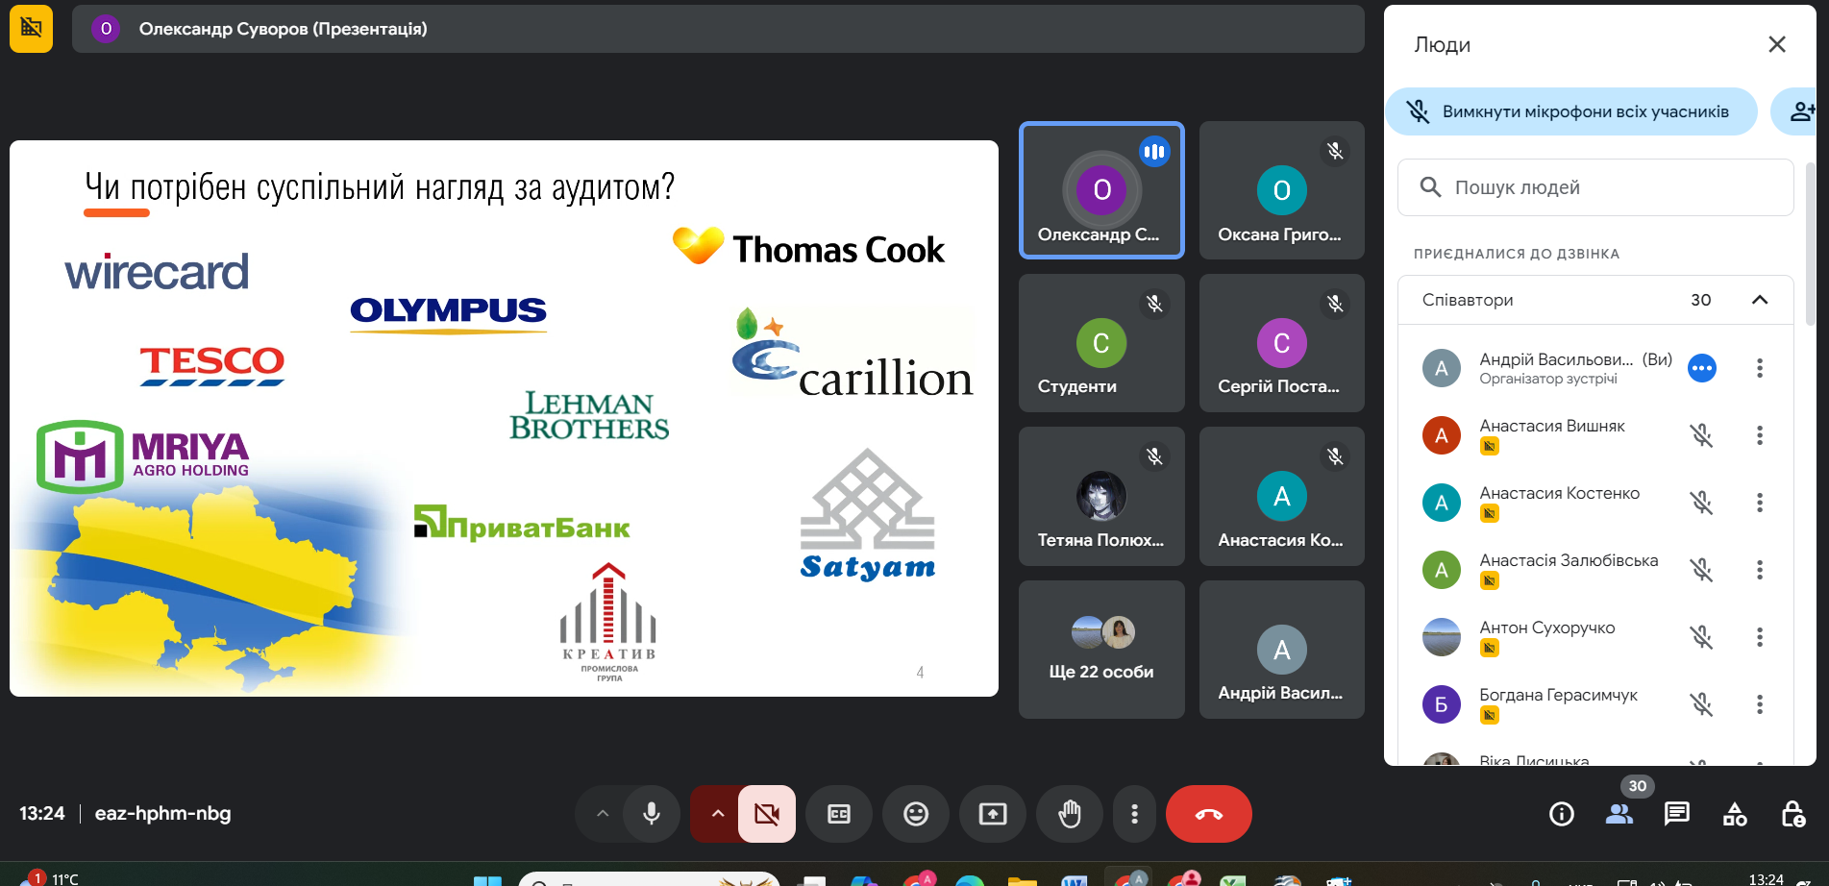Open Windows Start button in taskbar

coord(487,879)
